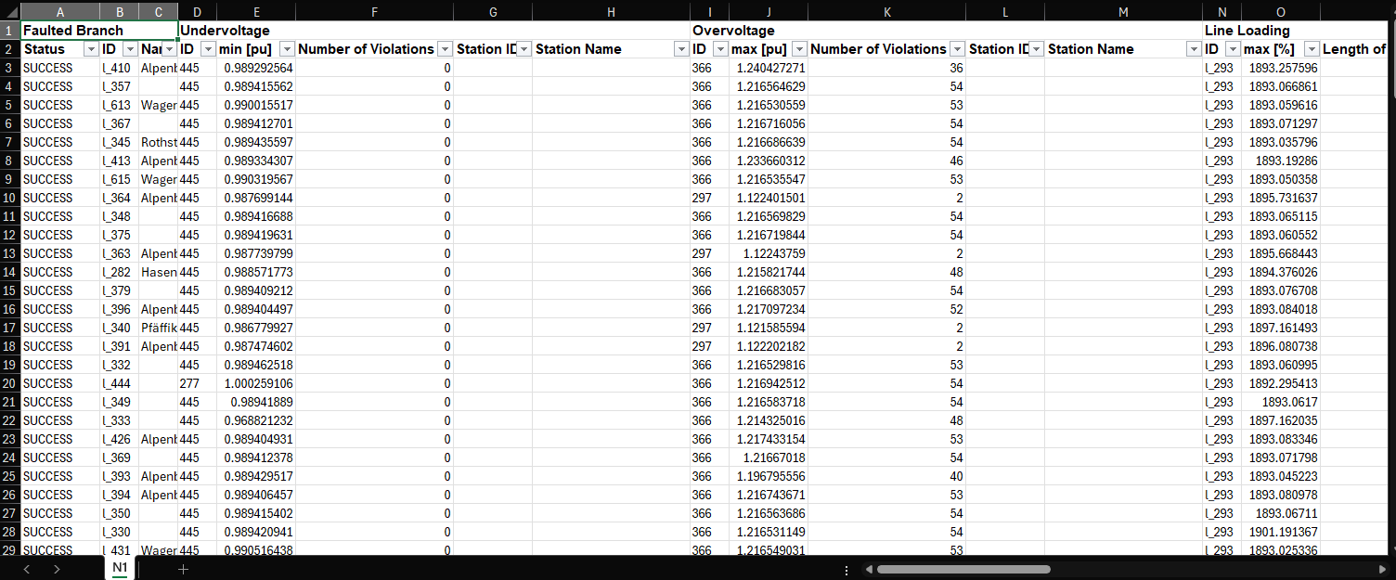Go to the previous sheet using left arrow
1396x580 pixels.
27,569
